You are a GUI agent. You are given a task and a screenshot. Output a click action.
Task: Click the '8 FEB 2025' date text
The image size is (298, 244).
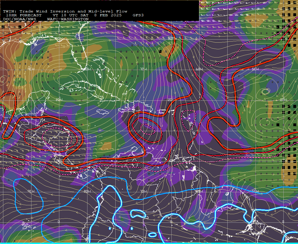108,15
